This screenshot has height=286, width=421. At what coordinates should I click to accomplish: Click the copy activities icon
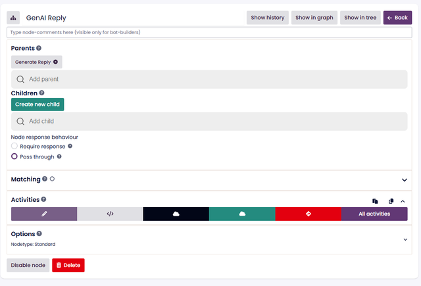pos(391,201)
